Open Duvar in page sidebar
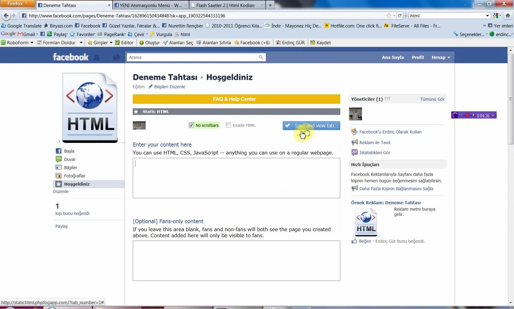The image size is (514, 309). [x=70, y=159]
